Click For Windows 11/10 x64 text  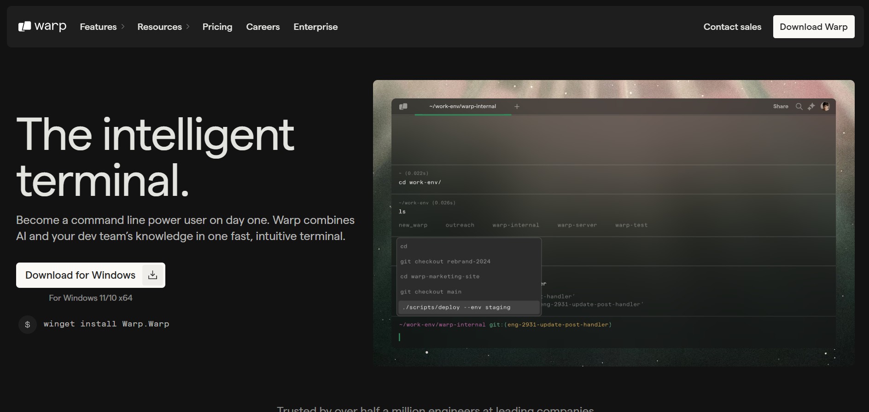click(91, 298)
